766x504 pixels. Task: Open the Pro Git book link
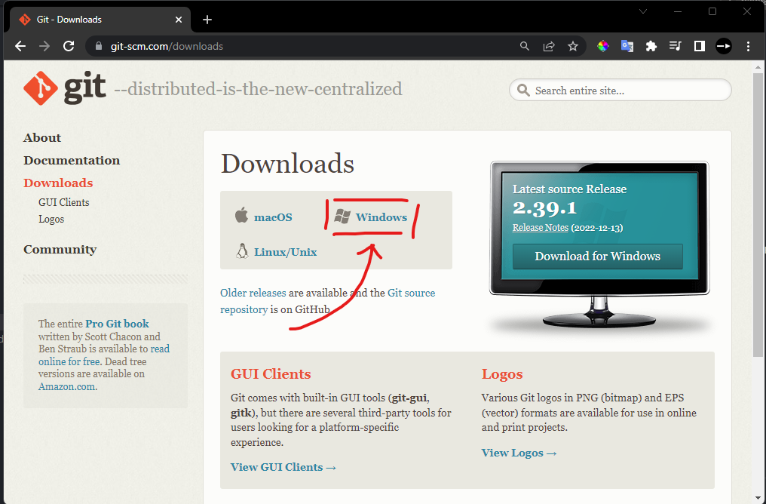[x=118, y=324]
